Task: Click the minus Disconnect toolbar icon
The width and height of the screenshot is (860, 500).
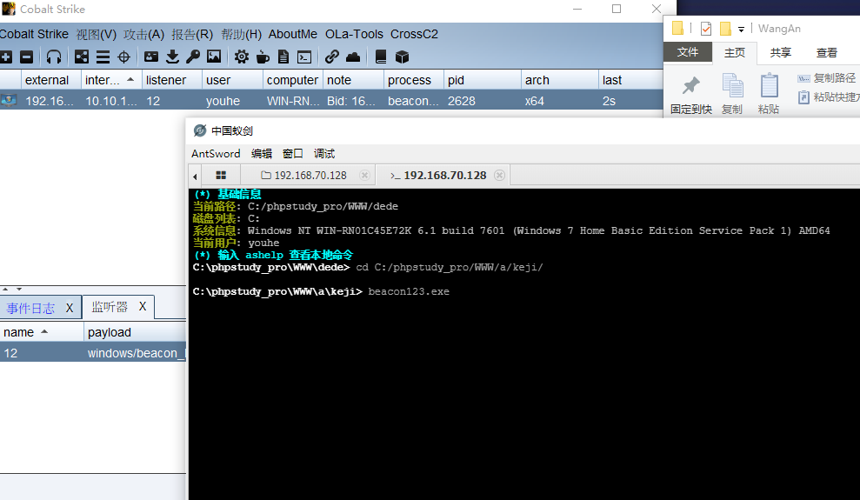Action: tap(26, 57)
